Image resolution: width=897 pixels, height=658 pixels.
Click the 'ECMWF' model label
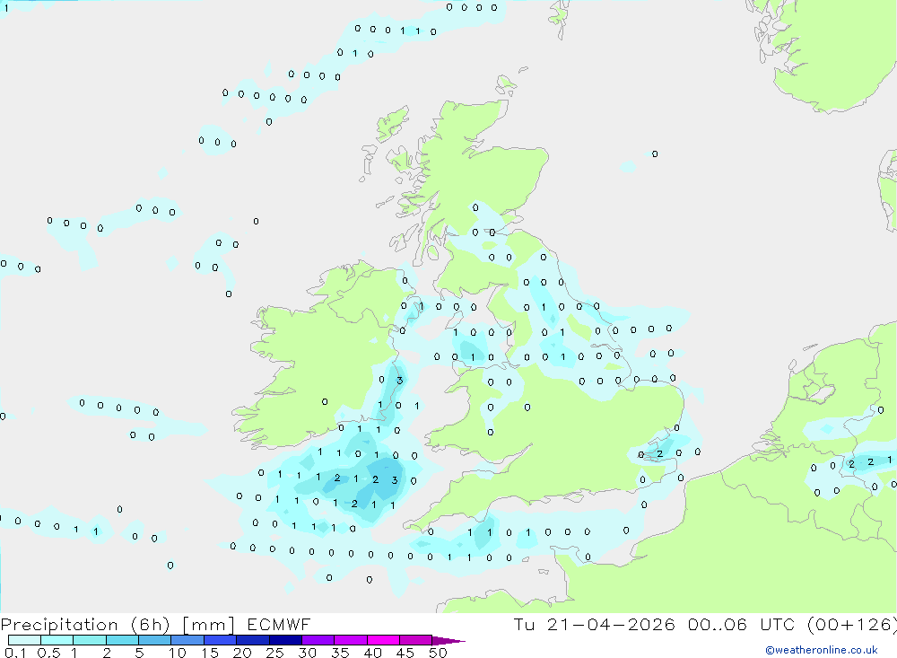tap(279, 624)
